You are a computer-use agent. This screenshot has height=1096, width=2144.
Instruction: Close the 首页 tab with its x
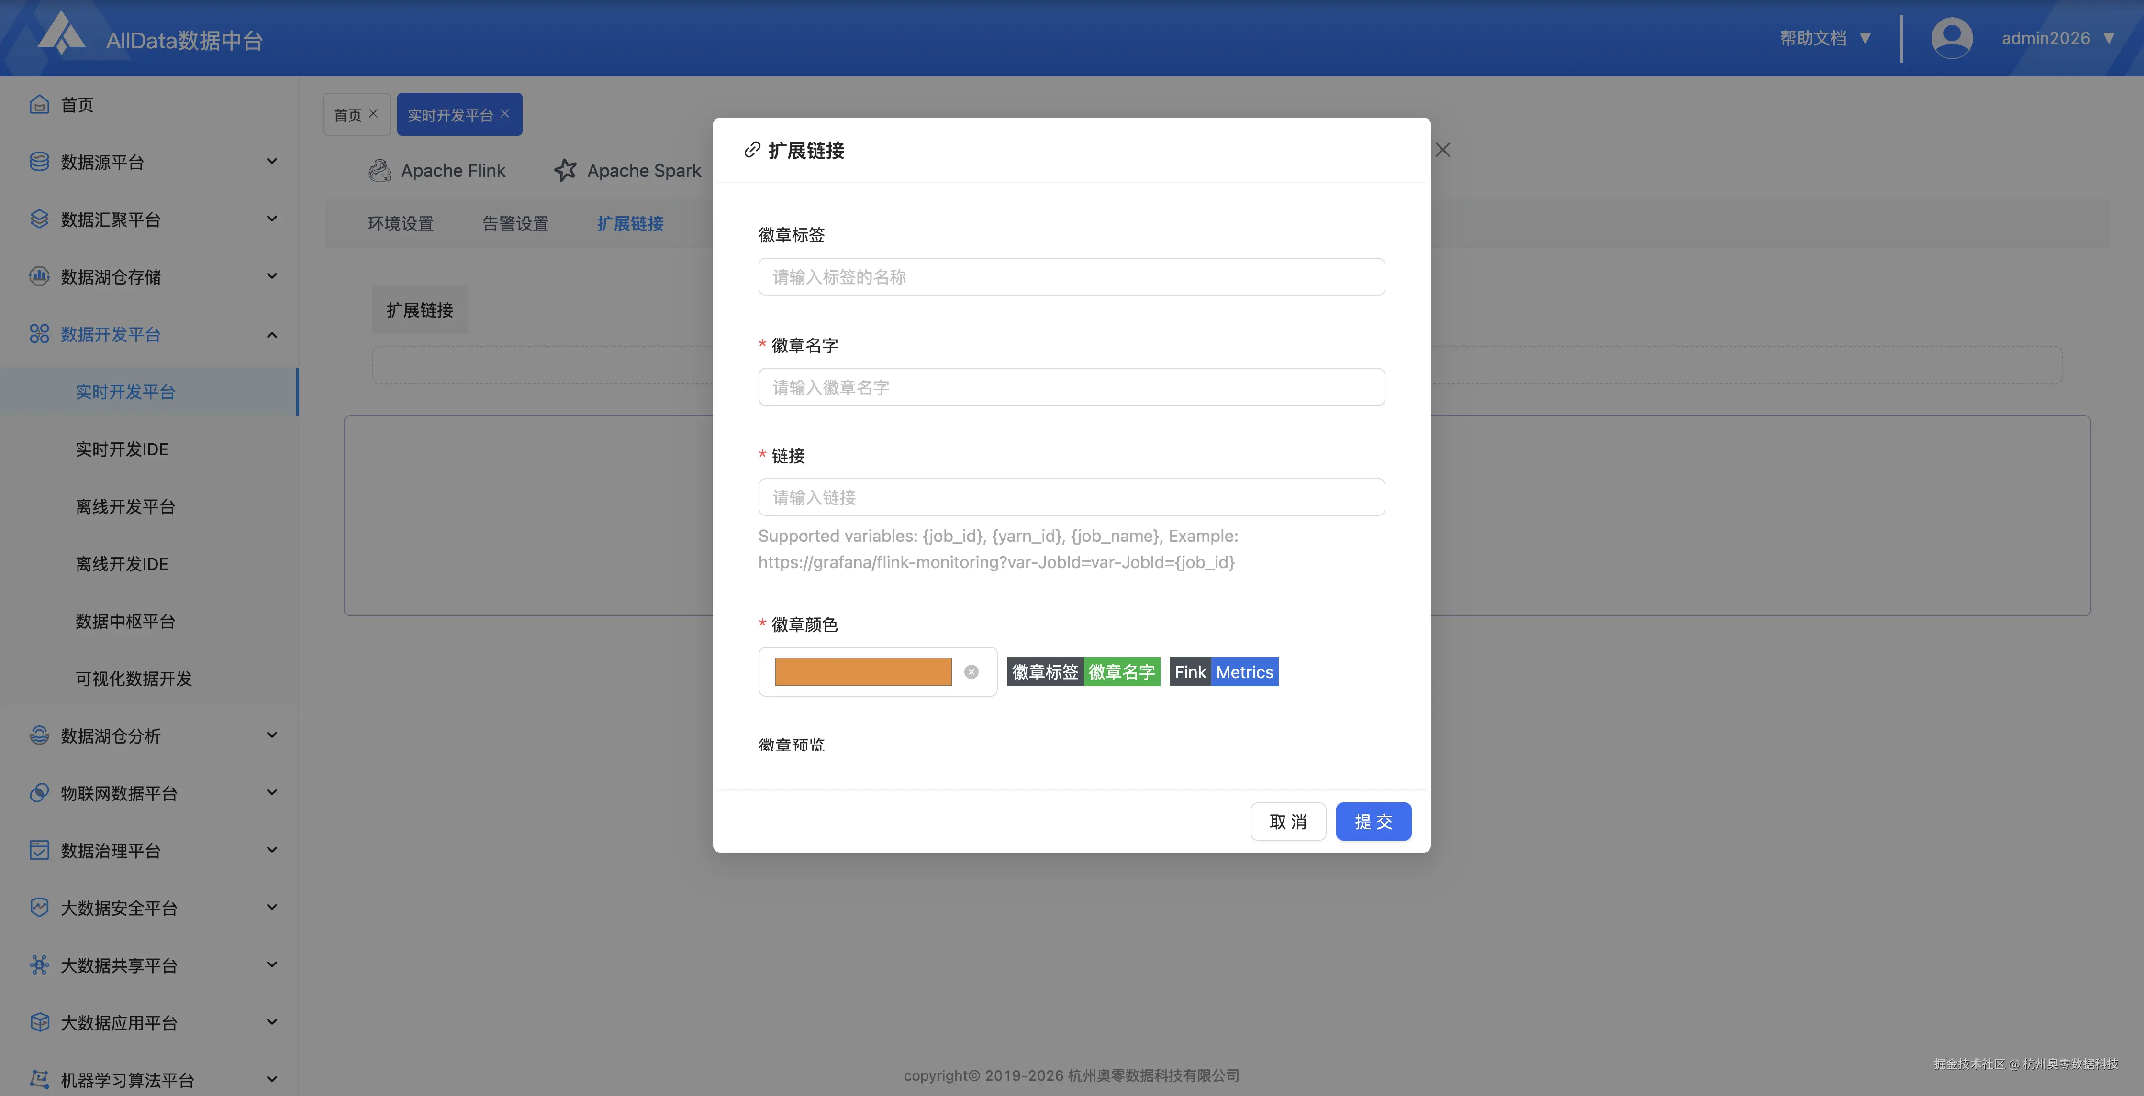point(374,114)
